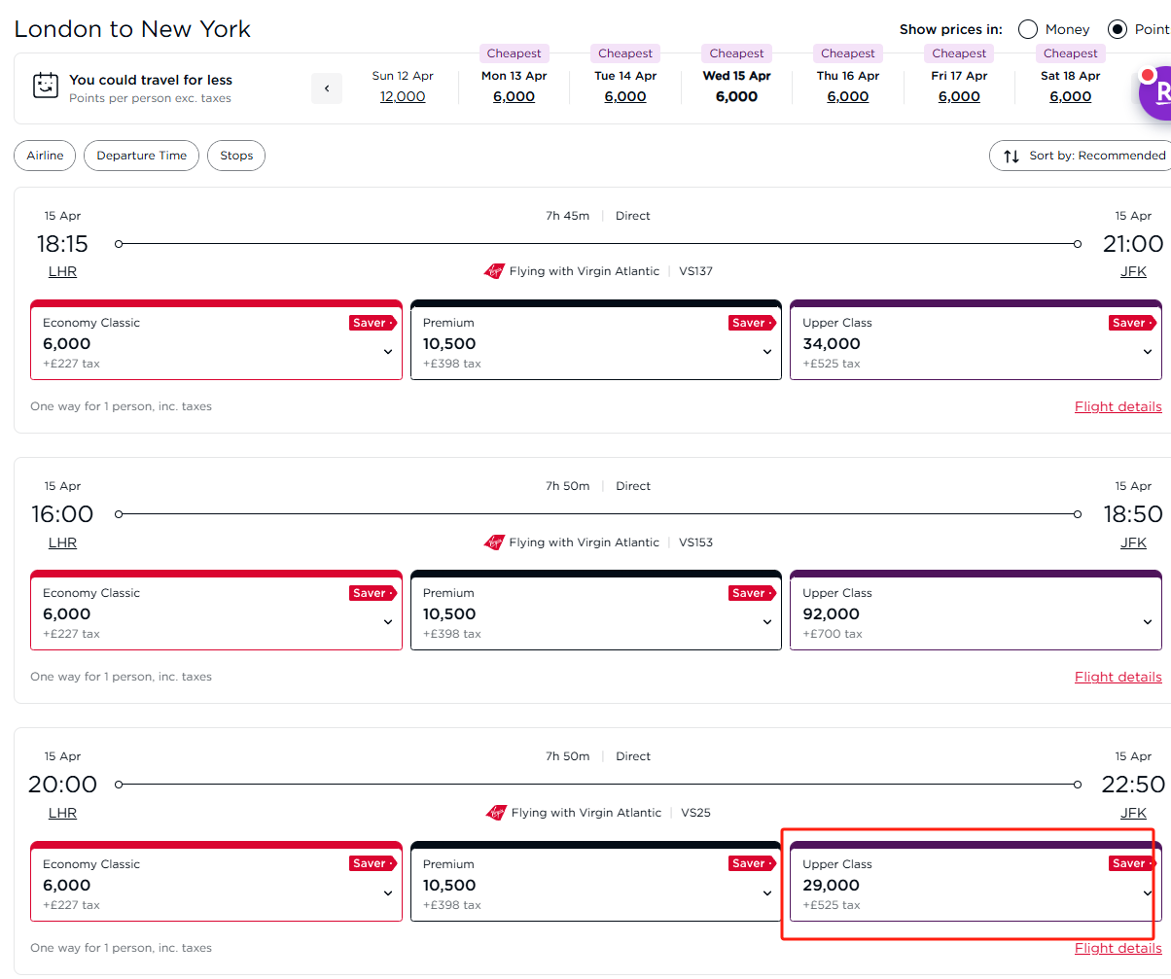Image resolution: width=1171 pixels, height=979 pixels.
Task: Open Flight details for flight VS25
Action: pyautogui.click(x=1118, y=948)
